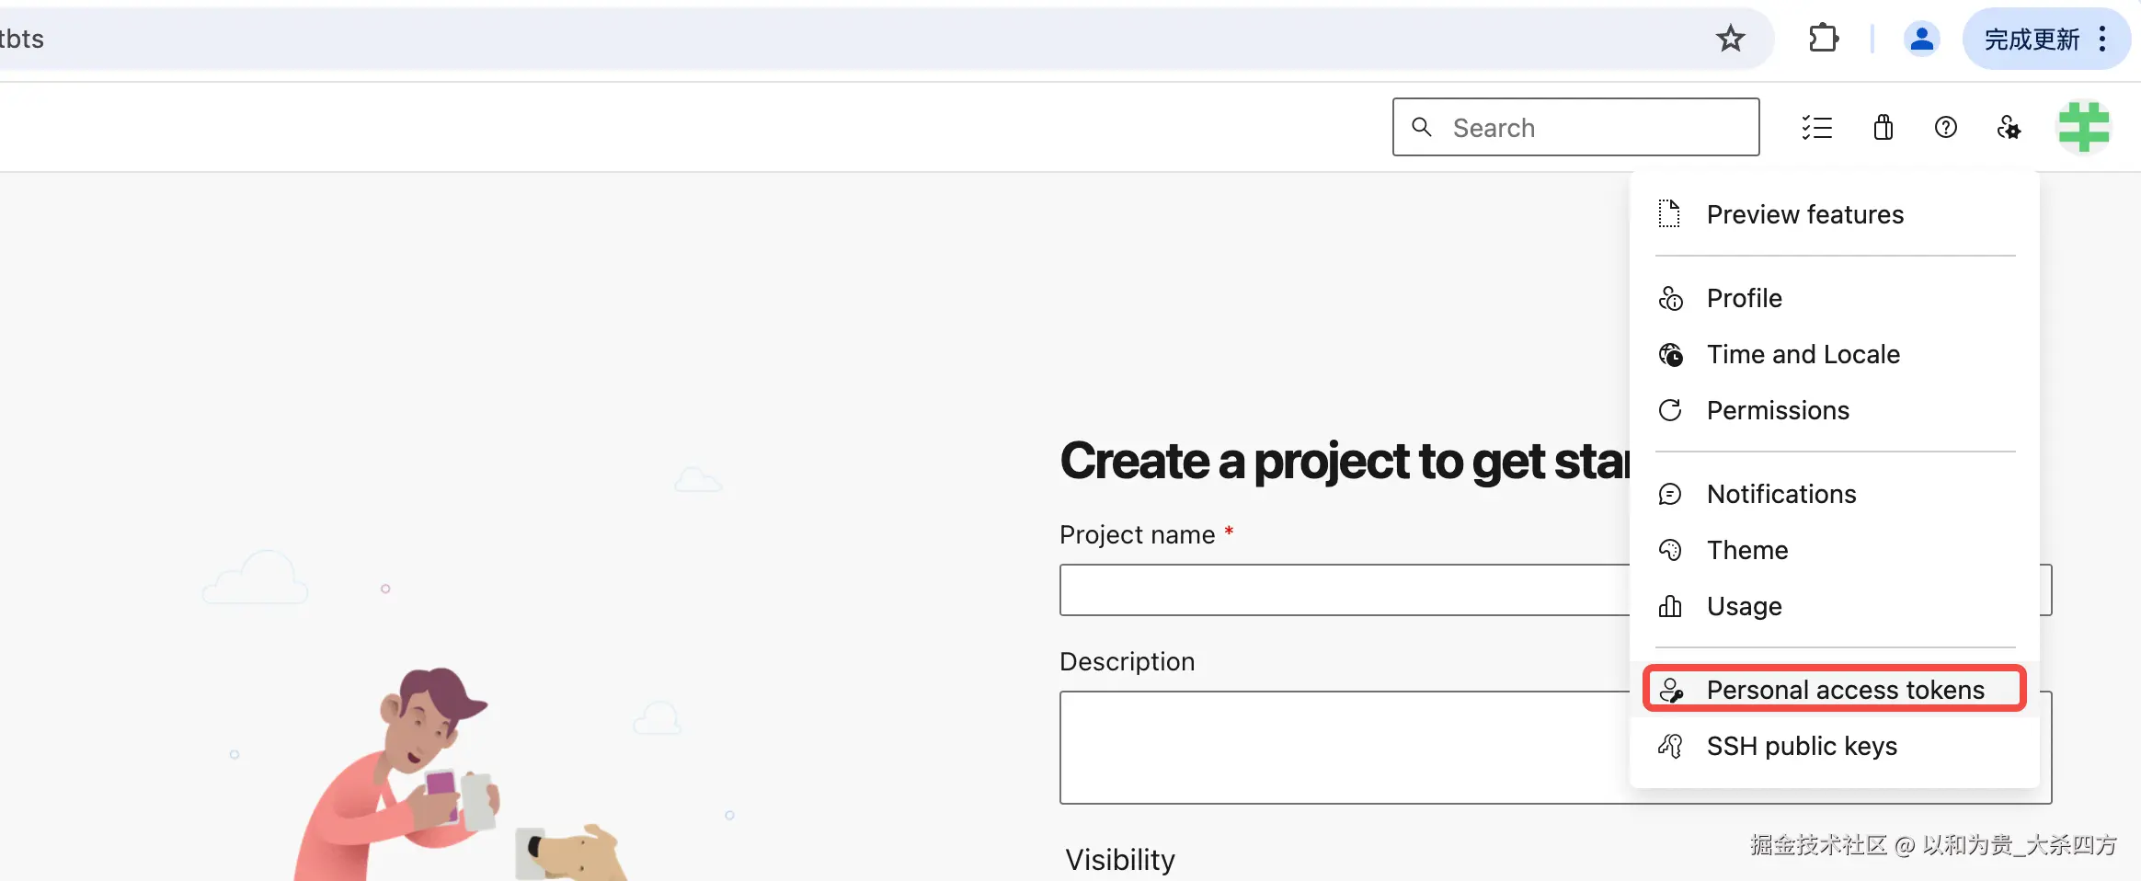This screenshot has height=881, width=2141.
Task: Open Personal access tokens
Action: tap(1844, 690)
